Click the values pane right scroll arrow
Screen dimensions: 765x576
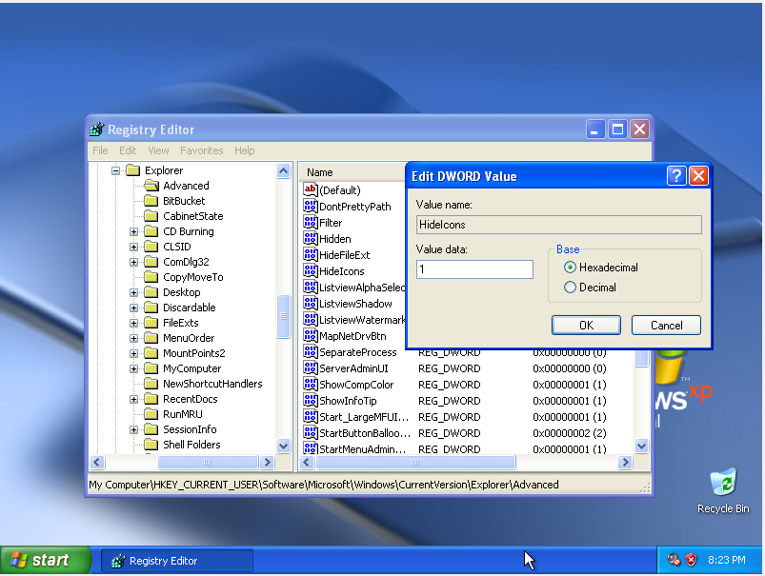625,463
